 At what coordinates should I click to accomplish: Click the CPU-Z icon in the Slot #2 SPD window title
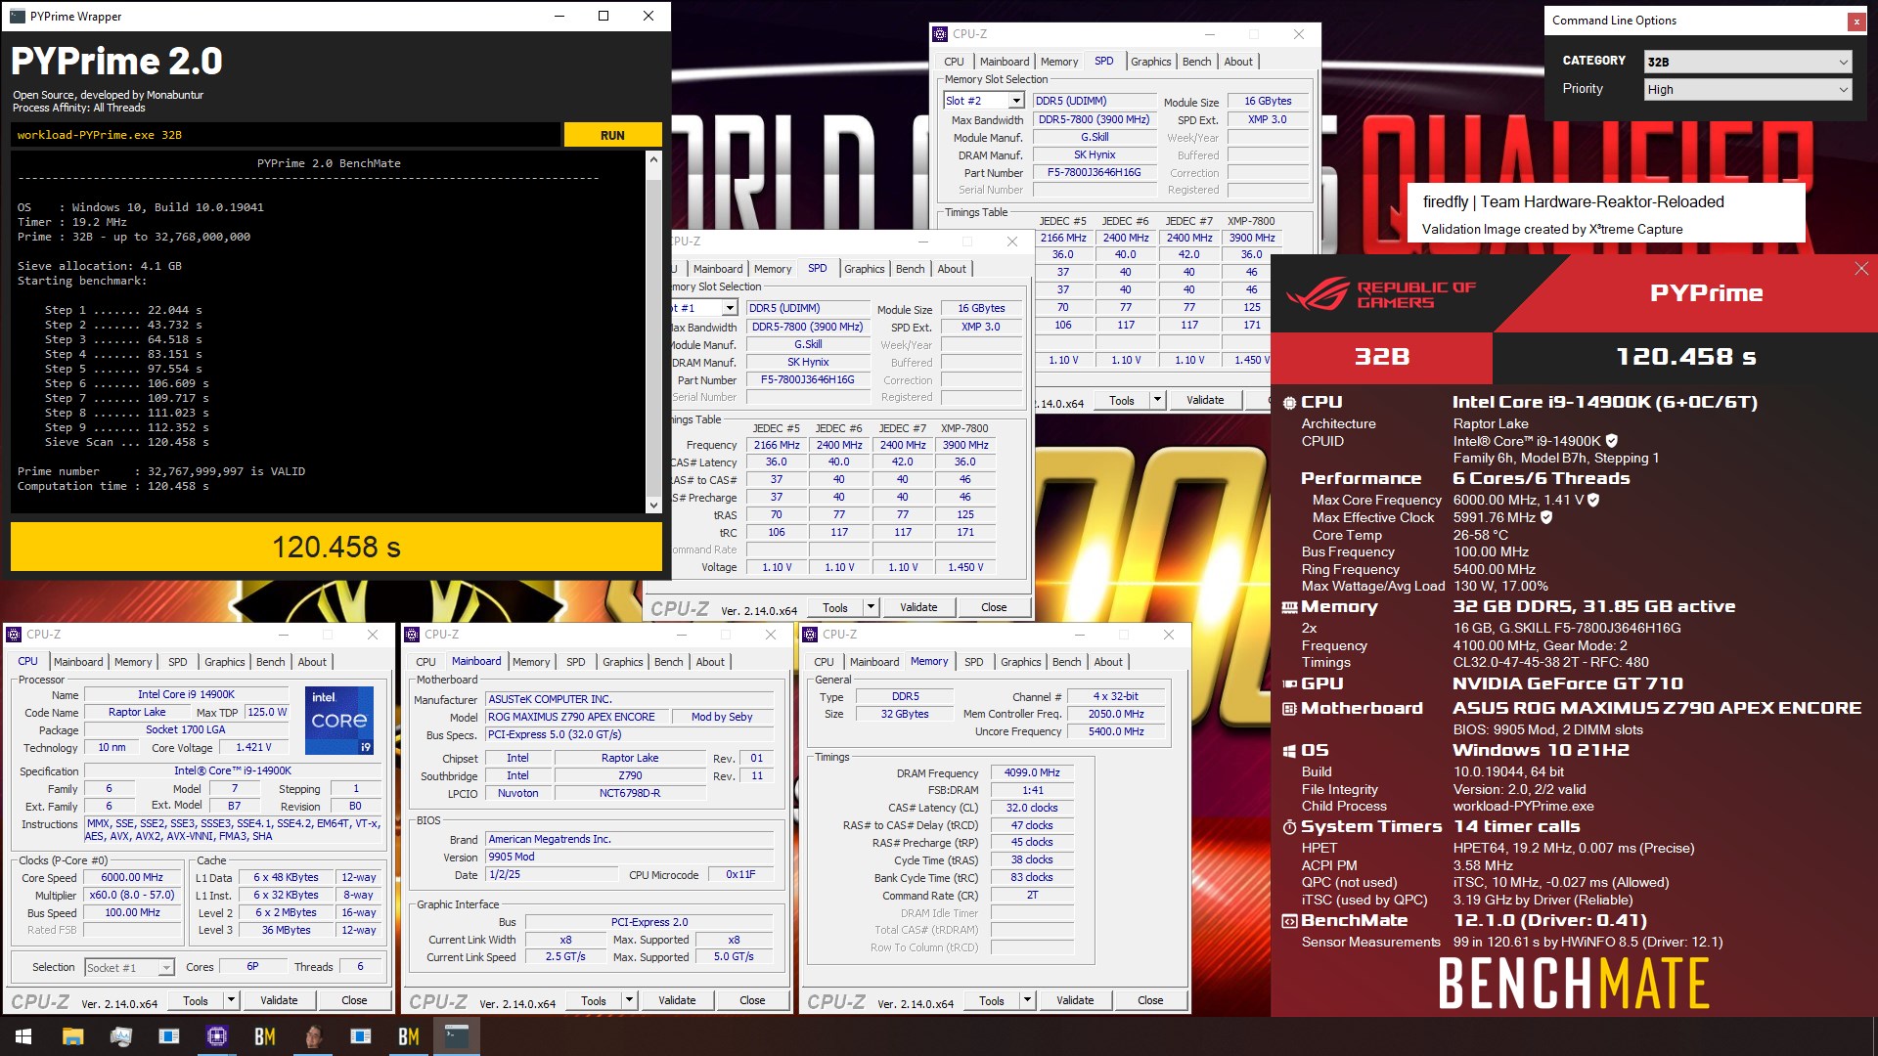tap(940, 34)
